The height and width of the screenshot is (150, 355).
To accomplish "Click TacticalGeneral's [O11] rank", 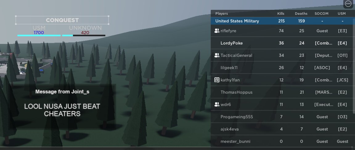I will pos(342,55).
